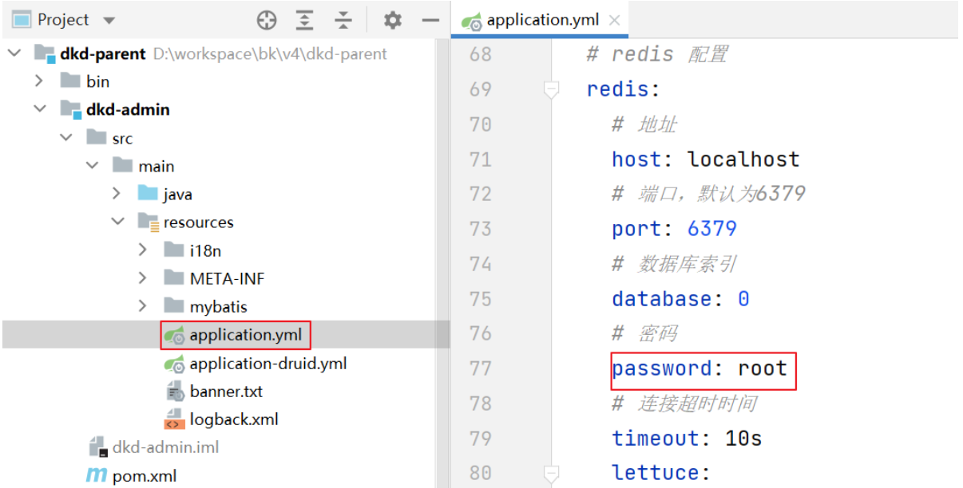The image size is (963, 488).
Task: Click the blue java source folder icon
Action: pos(148,194)
